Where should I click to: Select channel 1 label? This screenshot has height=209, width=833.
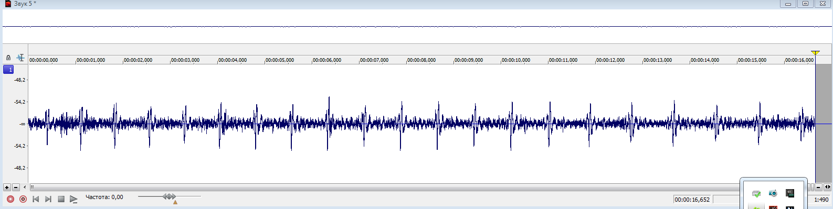point(8,70)
